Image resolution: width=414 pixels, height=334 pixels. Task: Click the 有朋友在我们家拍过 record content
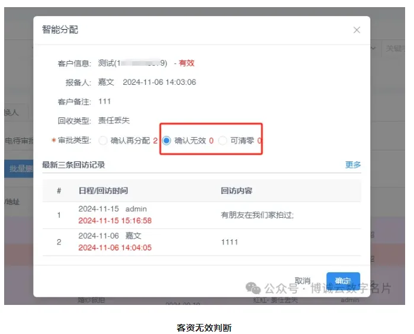pyautogui.click(x=257, y=215)
